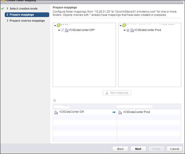The image size is (185, 154).
Task: Collapse the left vCenter root node
Action: (55, 26)
